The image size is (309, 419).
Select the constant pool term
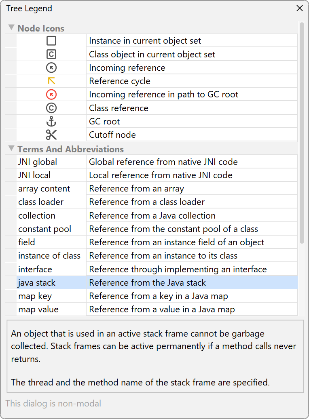click(44, 229)
